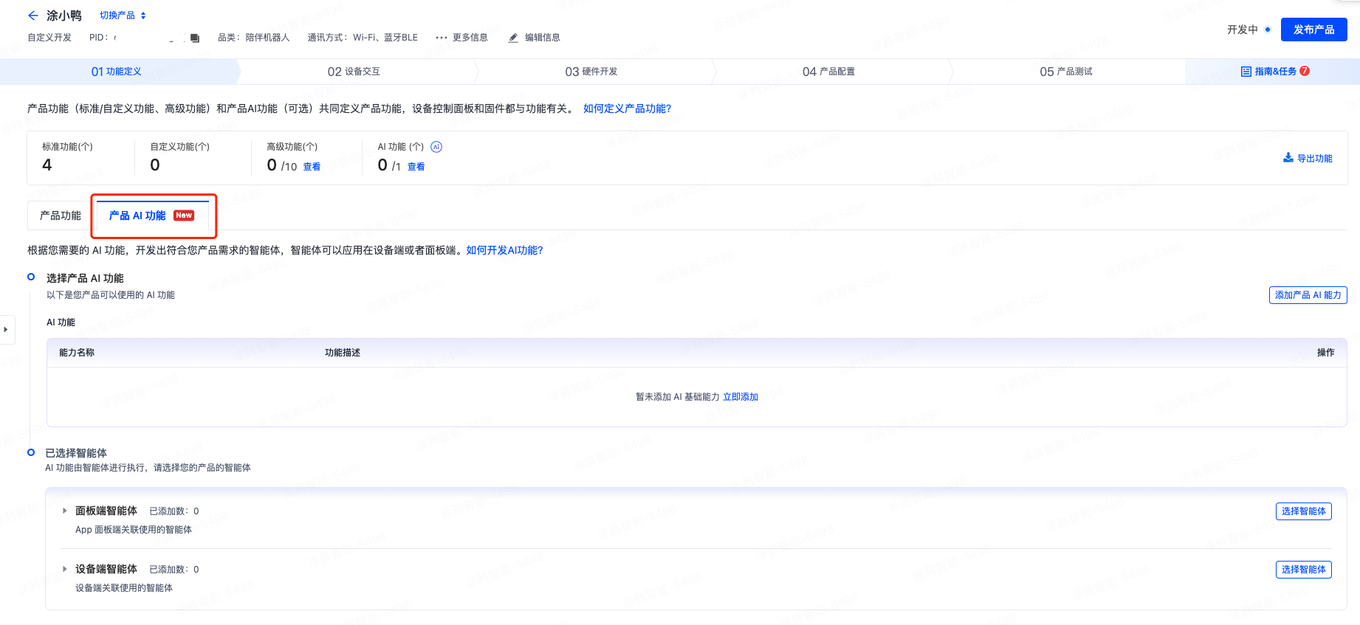1360x625 pixels.
Task: Click the 编辑信息 pencil icon
Action: (513, 38)
